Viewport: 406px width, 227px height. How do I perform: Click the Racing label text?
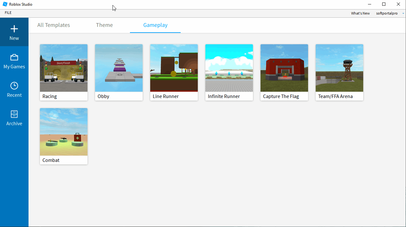(50, 96)
